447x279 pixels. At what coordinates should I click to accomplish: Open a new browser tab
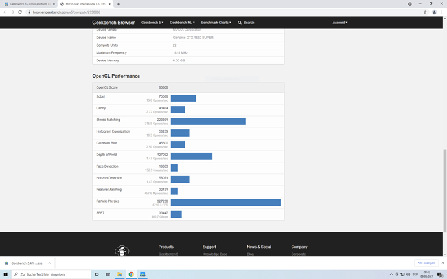click(119, 4)
